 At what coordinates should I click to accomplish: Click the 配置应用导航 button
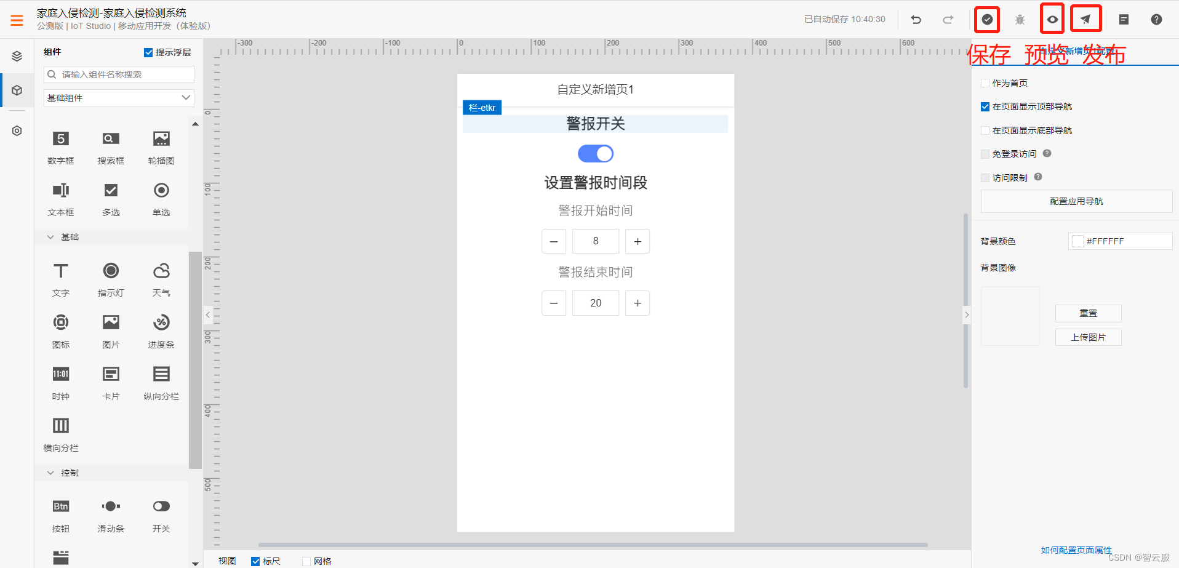coord(1076,201)
